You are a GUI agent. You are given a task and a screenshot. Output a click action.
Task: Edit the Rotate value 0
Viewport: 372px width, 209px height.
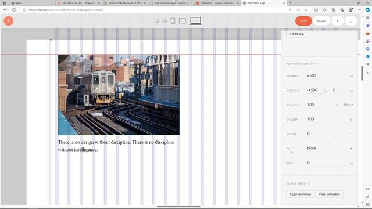pyautogui.click(x=327, y=134)
